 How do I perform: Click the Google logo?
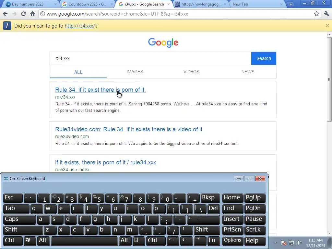(163, 42)
